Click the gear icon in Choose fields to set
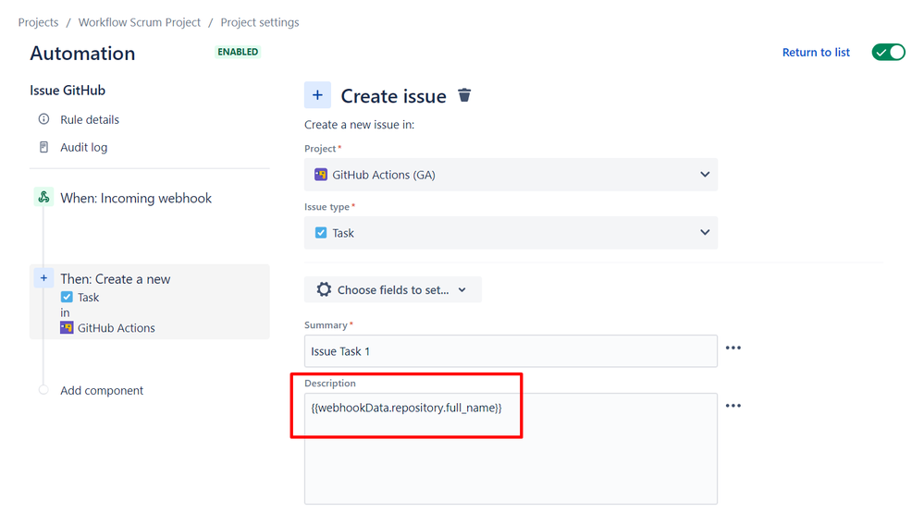The image size is (924, 525). [324, 289]
